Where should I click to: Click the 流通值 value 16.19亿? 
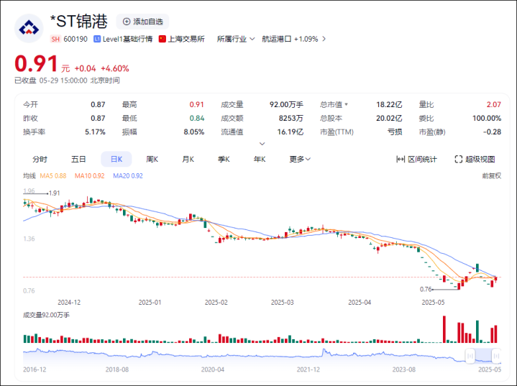pyautogui.click(x=290, y=132)
